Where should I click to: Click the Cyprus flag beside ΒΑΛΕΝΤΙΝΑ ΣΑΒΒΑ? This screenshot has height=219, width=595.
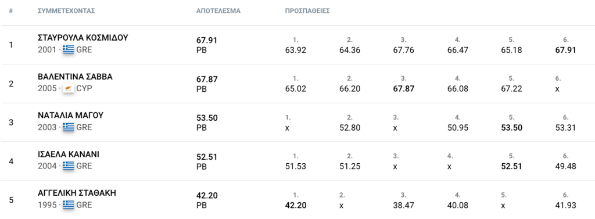pos(69,88)
